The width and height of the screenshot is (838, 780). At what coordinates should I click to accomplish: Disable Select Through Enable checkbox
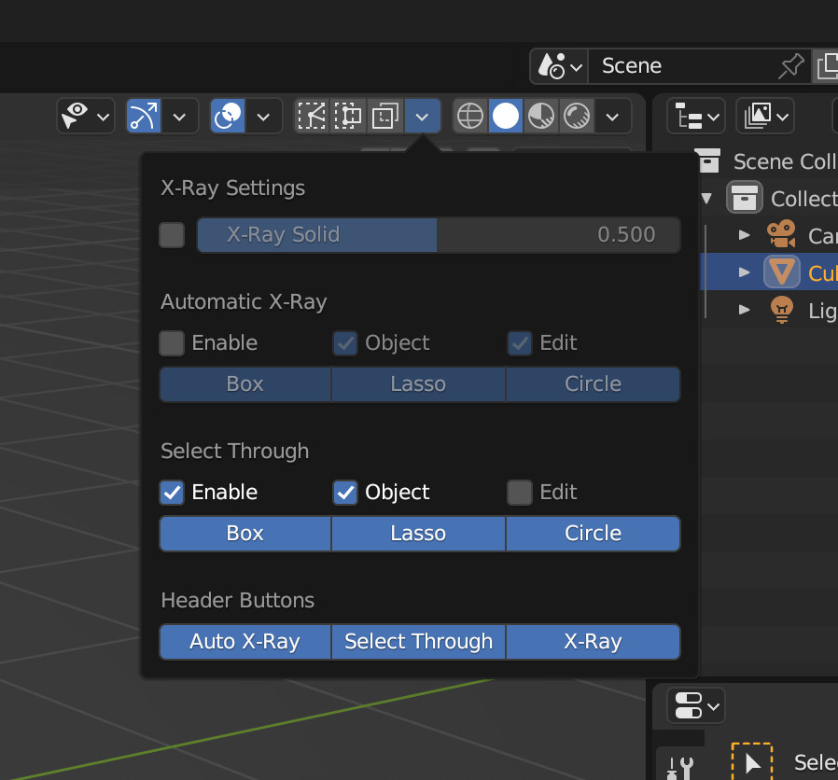click(172, 493)
